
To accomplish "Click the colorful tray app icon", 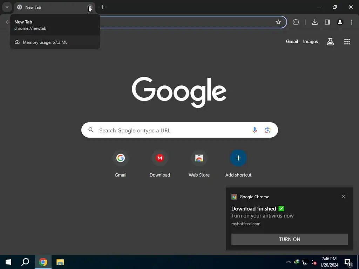I will (x=297, y=262).
